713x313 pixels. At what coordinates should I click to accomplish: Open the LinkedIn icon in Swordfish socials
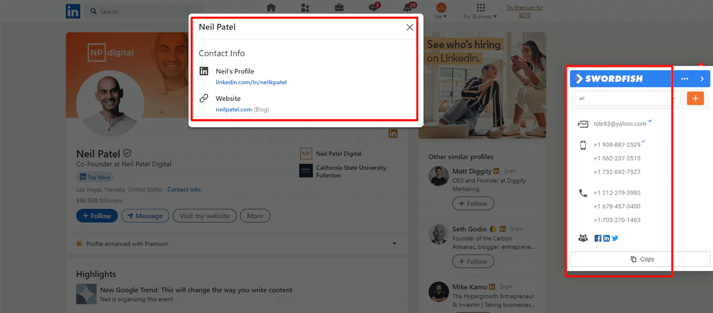pos(607,238)
